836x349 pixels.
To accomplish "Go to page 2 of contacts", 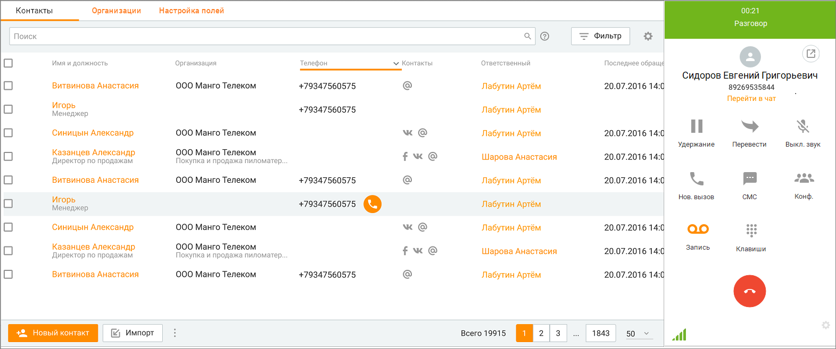I will (x=541, y=333).
